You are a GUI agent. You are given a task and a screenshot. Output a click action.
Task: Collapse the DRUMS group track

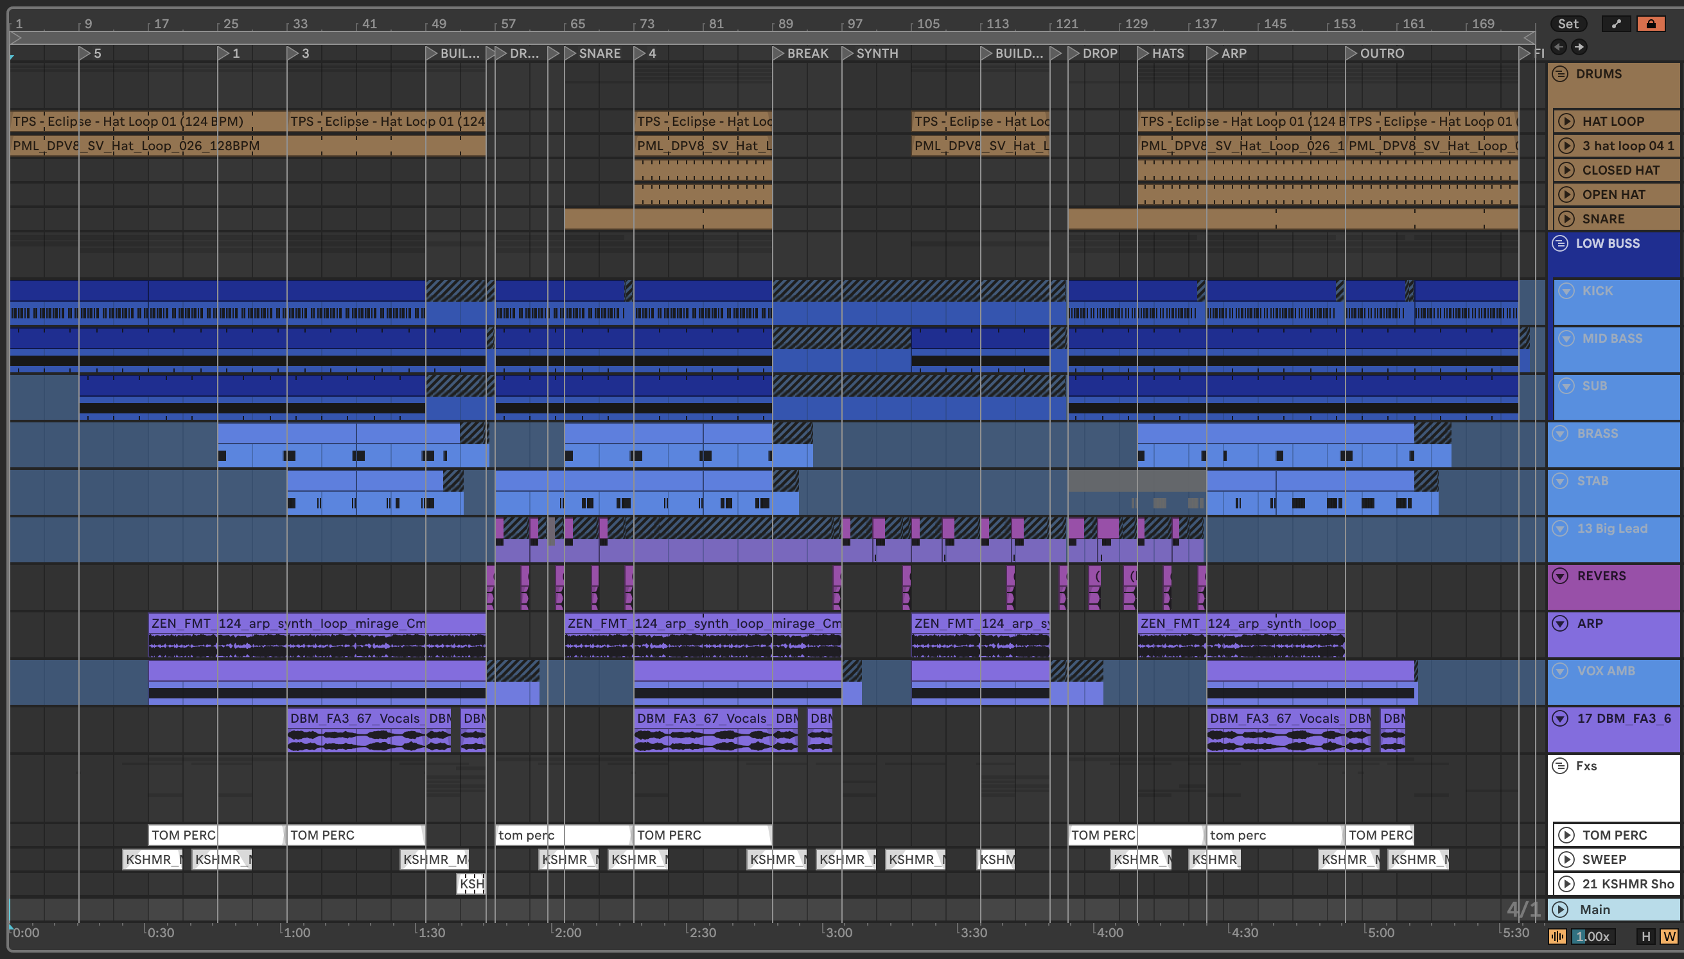[x=1560, y=74]
